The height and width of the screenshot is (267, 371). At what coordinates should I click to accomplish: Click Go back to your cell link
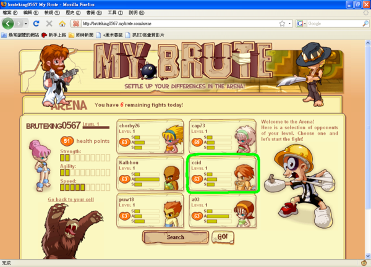pyautogui.click(x=70, y=200)
